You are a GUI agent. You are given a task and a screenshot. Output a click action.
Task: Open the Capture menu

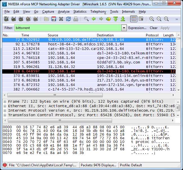48,12
